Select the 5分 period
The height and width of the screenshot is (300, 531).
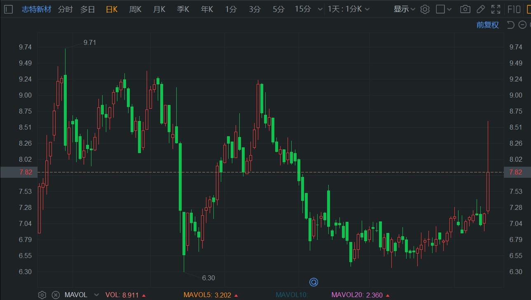pyautogui.click(x=278, y=9)
